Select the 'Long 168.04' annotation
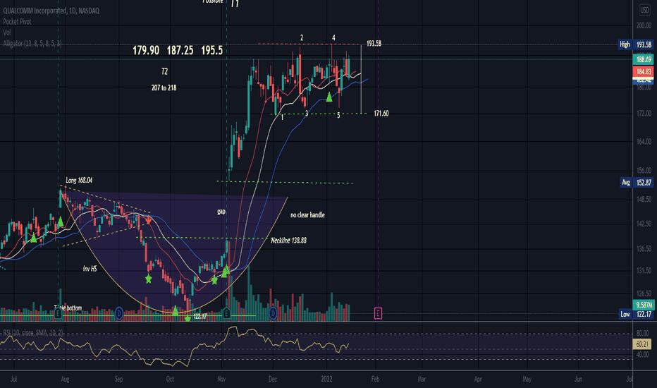Screen dimensions: 657x388 [79, 180]
